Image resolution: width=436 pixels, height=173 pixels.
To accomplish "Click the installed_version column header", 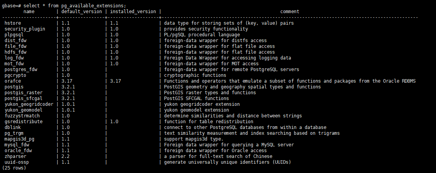I will pyautogui.click(x=133, y=12).
